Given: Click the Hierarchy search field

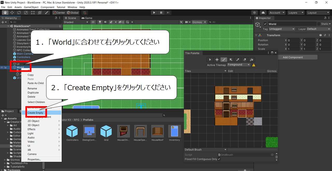Looking at the screenshot, I should click(36, 22).
